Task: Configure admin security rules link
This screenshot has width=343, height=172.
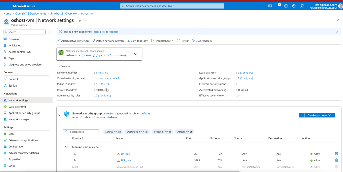Action: [x=104, y=96]
